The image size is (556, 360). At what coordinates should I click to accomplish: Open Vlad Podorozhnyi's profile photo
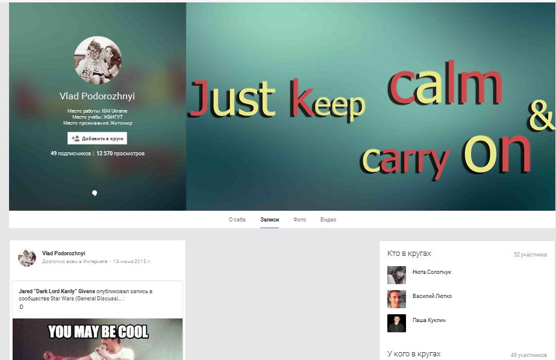(x=98, y=60)
